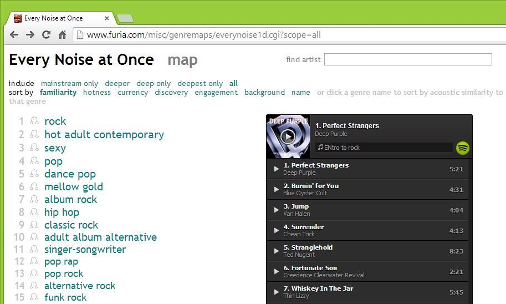Click headphone icon next to classic rock
The image size is (506, 304).
click(x=34, y=225)
